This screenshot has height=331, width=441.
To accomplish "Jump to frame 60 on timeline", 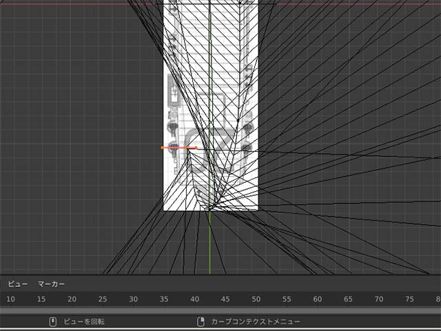I will [318, 299].
